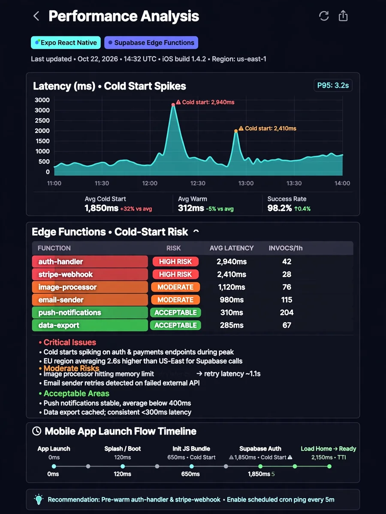Select the push-notifications function row
The image size is (386, 514).
(193, 313)
